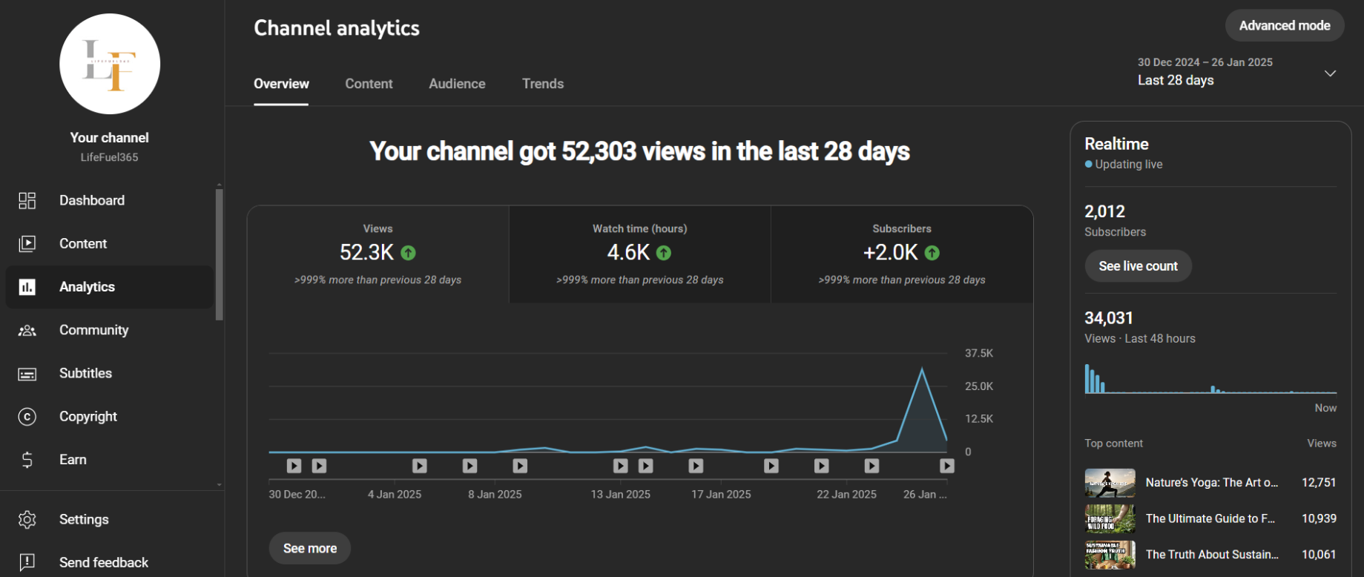1364x577 pixels.
Task: Click the Dashboard grid icon in sidebar
Action: coord(27,200)
